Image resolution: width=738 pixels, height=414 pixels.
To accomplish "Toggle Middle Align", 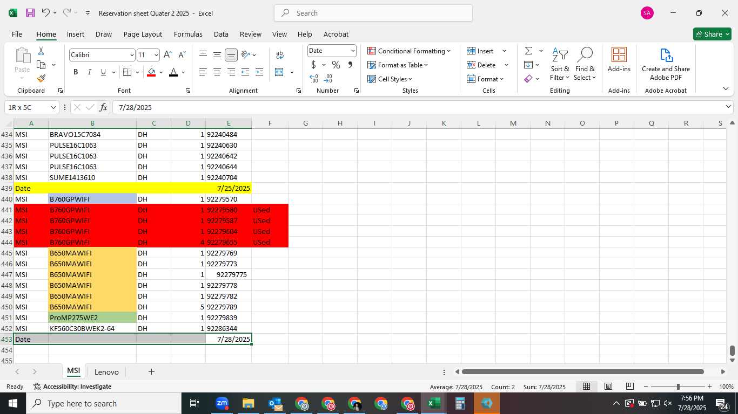I will 217,55.
